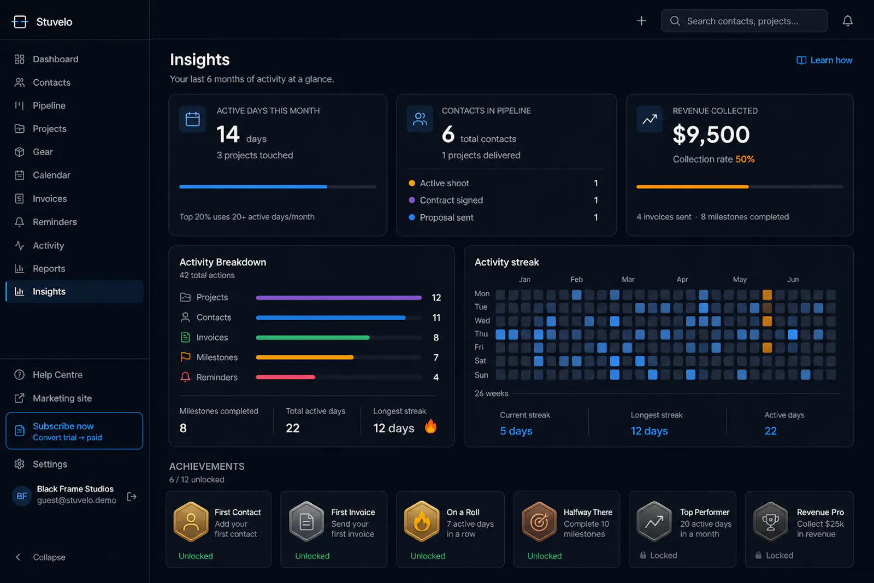Image resolution: width=874 pixels, height=583 pixels.
Task: Open the Pipeline page
Action: coord(74,105)
